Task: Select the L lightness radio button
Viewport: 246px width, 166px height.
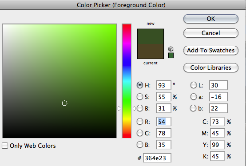Action: coord(194,85)
